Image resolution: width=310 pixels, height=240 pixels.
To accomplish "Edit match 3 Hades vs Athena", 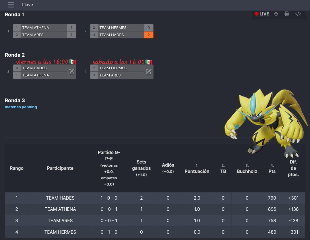I will pyautogui.click(x=71, y=72).
